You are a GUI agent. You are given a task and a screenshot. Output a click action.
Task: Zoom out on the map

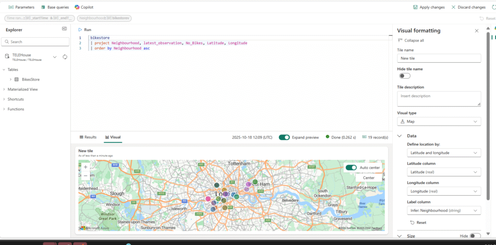(x=86, y=176)
